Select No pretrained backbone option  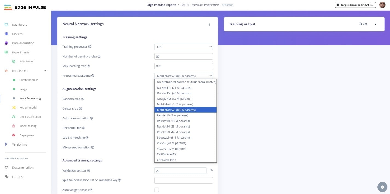(185, 82)
